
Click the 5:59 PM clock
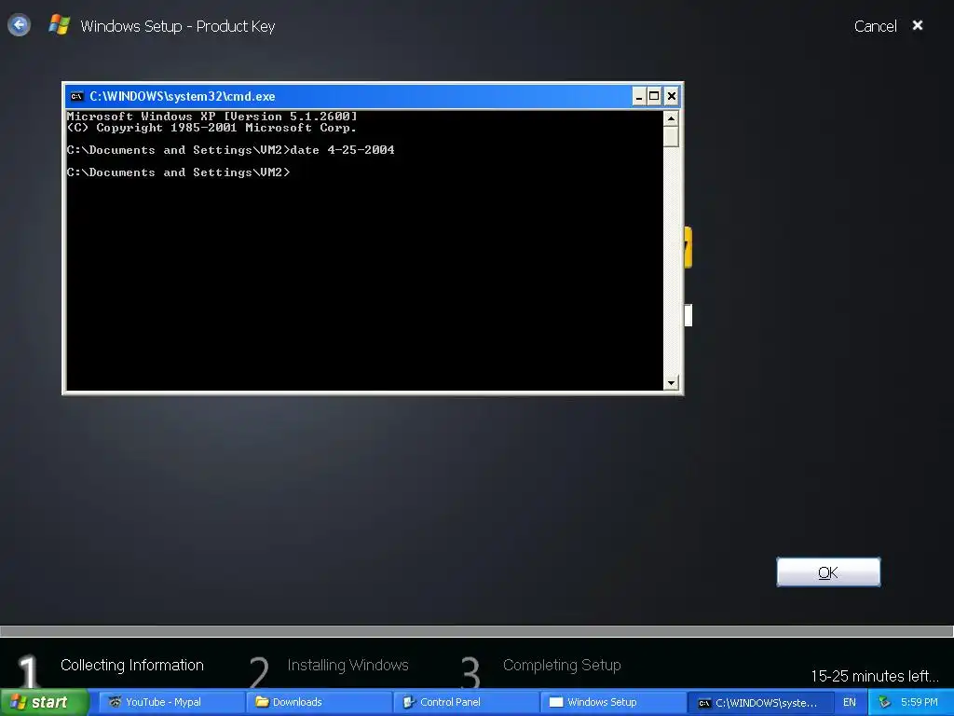[919, 702]
